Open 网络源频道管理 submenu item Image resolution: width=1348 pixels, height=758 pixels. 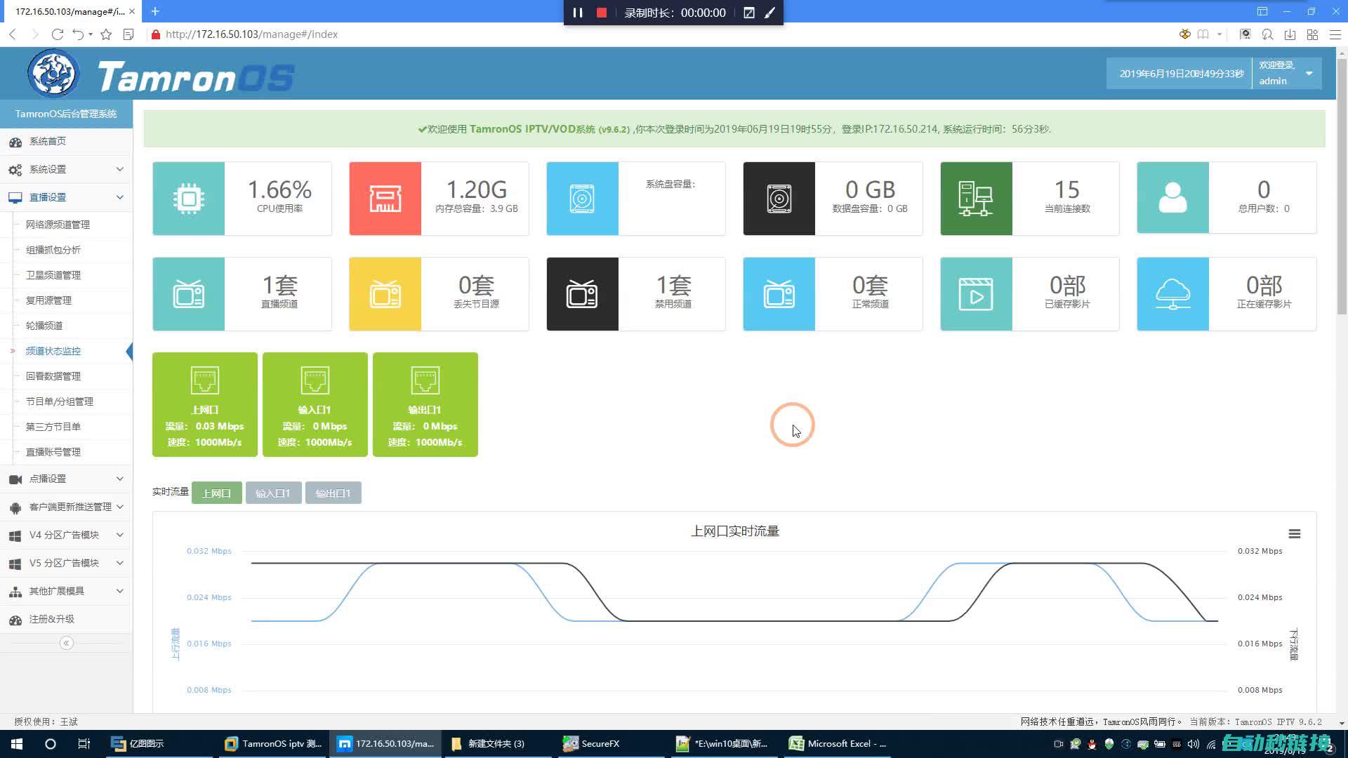pyautogui.click(x=58, y=225)
